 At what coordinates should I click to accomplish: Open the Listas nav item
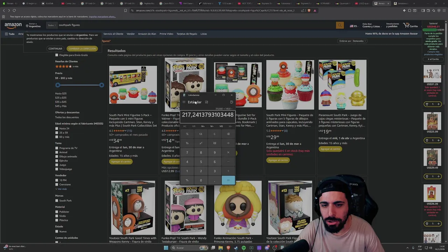tap(204, 34)
